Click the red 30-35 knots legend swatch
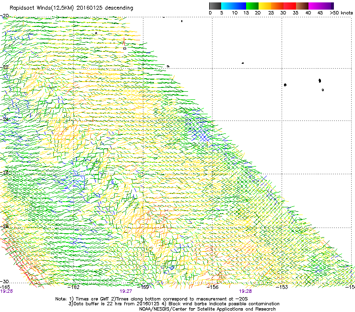 pos(290,6)
